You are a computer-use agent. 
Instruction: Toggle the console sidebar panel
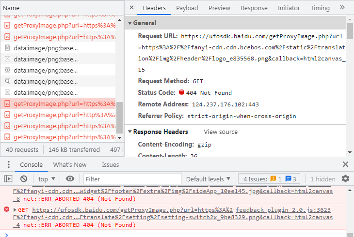click(8, 179)
